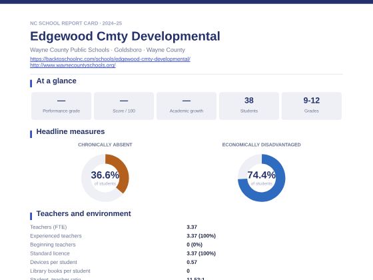Open the waynecountyschools.org website link
Image resolution: width=373 pixels, height=280 pixels.
point(73,65)
